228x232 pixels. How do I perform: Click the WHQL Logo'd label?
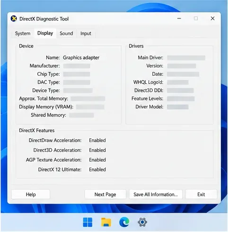[x=149, y=82]
